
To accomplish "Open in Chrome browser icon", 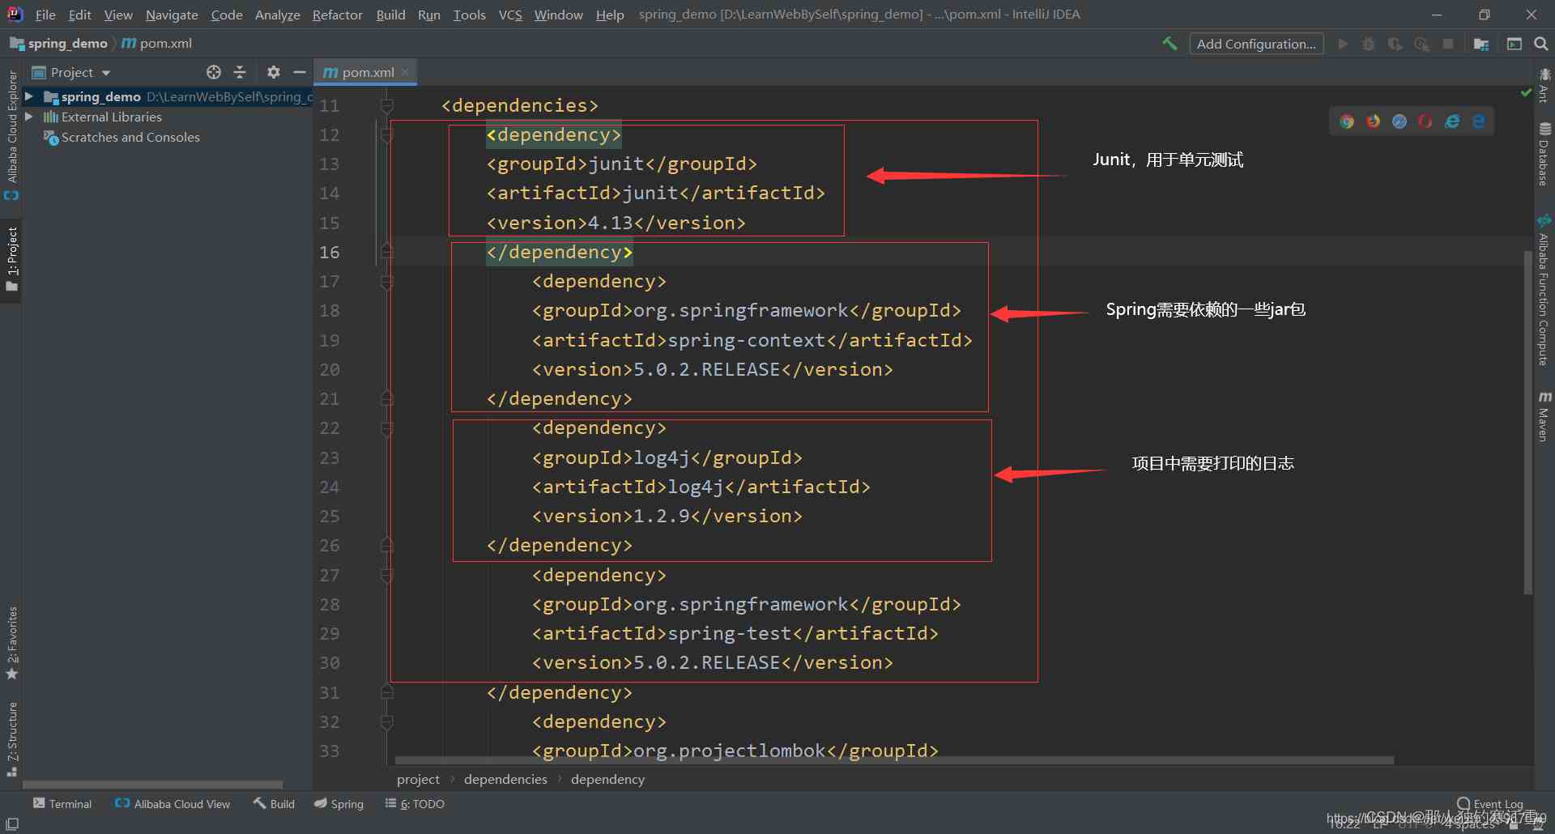I will coord(1347,121).
